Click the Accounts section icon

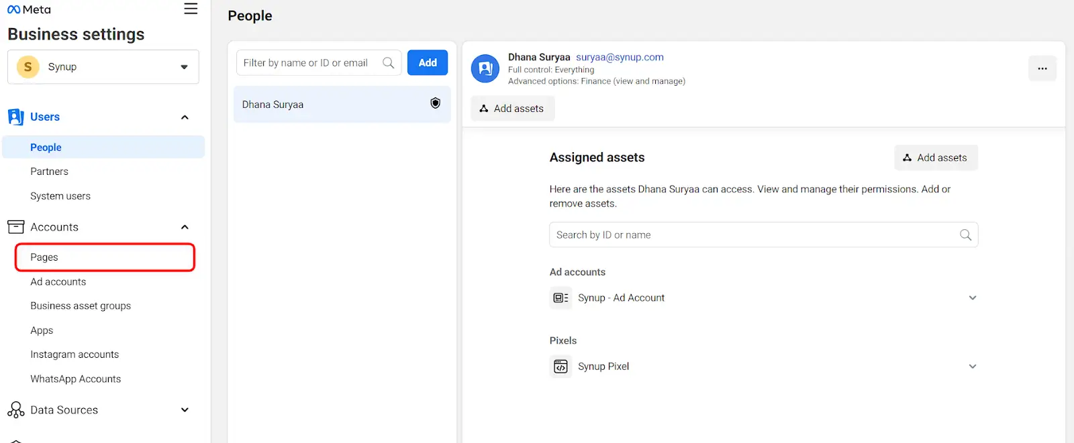15,227
